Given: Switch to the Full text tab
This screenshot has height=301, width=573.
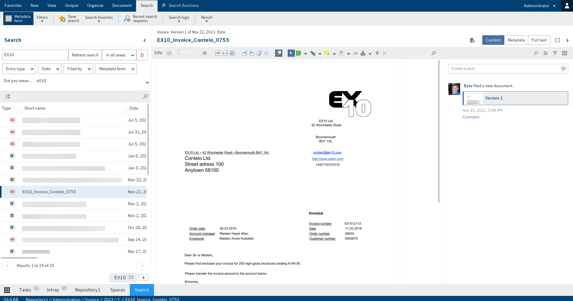Looking at the screenshot, I should pos(539,40).
